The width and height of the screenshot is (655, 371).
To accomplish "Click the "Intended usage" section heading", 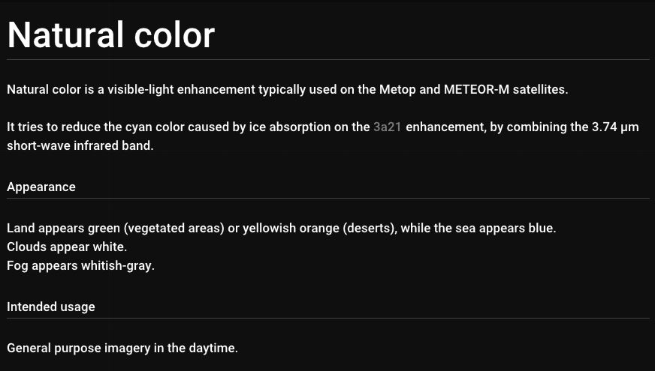I will click(x=51, y=307).
